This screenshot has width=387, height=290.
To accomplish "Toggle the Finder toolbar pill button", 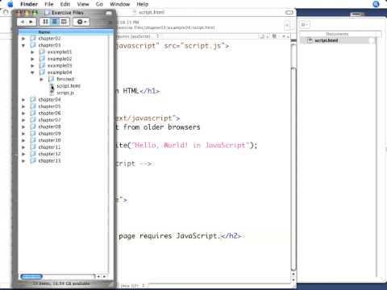I will pyautogui.click(x=109, y=13).
